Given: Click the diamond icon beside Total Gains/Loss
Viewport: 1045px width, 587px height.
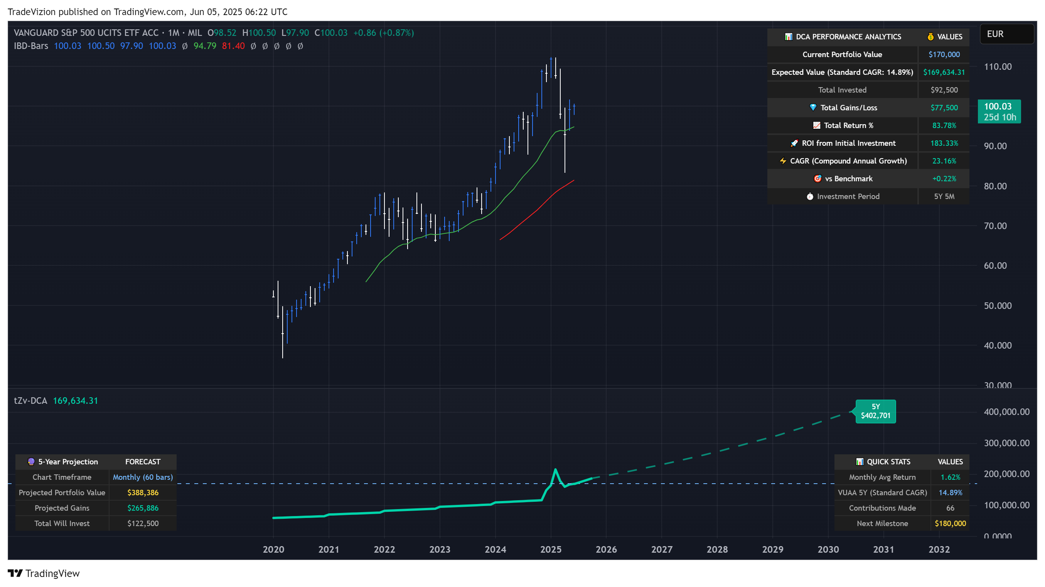Looking at the screenshot, I should (812, 108).
